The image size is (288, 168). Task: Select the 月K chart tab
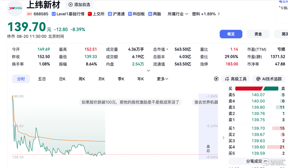pos(102,79)
